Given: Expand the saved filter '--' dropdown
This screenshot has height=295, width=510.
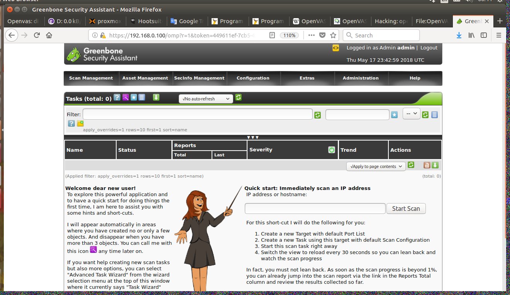Looking at the screenshot, I should [x=411, y=114].
